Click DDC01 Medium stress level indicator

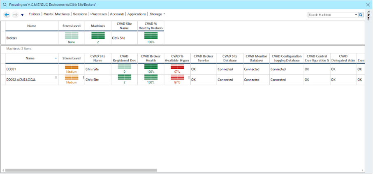(72, 69)
